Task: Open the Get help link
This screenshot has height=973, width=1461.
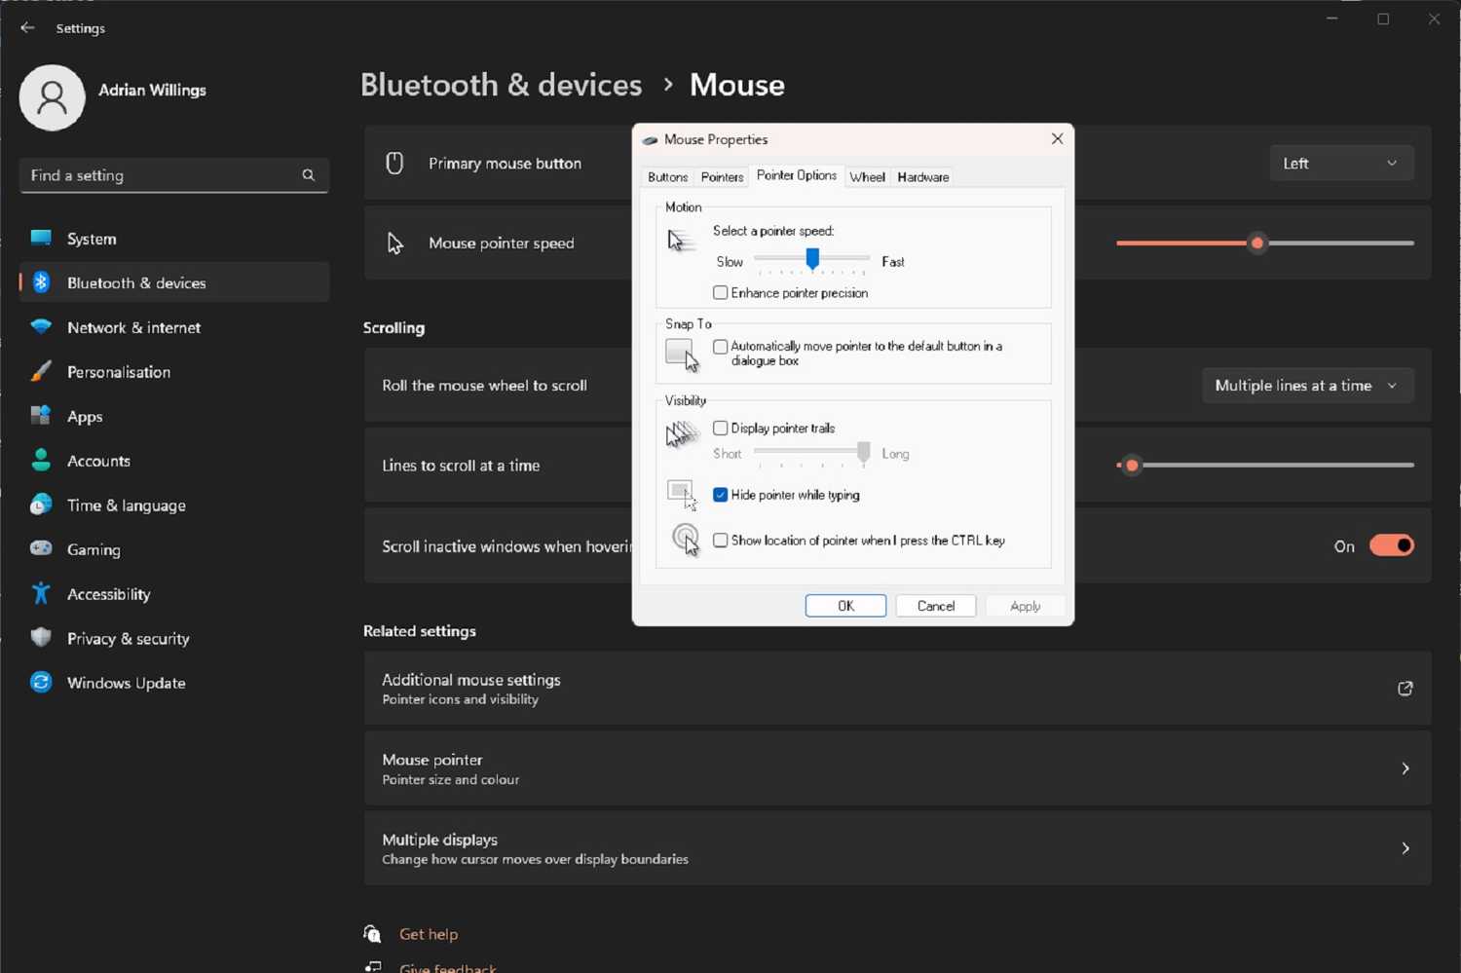Action: [x=429, y=933]
